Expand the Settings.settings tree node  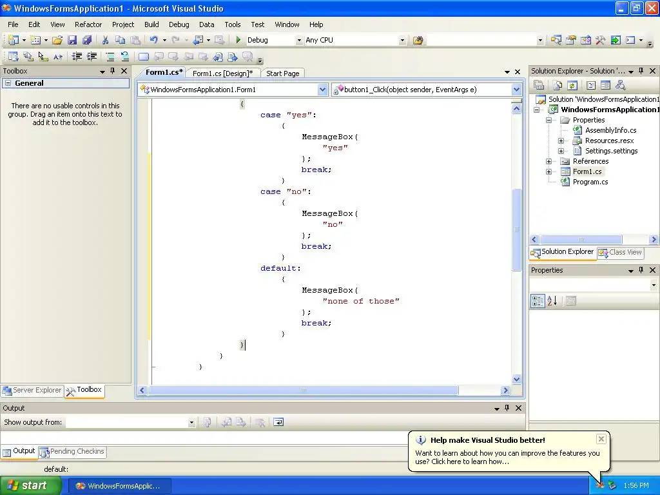tap(561, 151)
